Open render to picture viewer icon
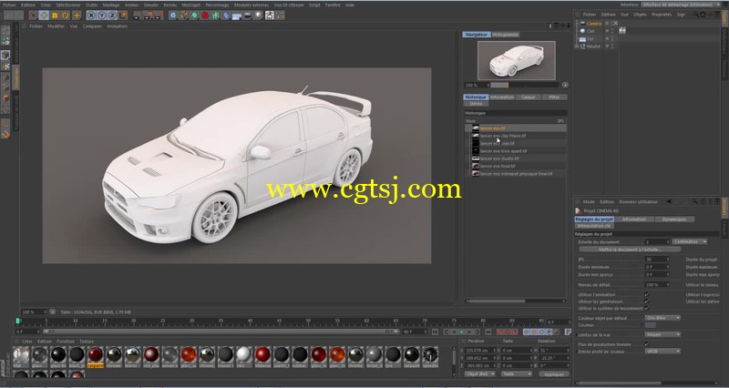The height and width of the screenshot is (388, 729). pyautogui.click(x=148, y=15)
